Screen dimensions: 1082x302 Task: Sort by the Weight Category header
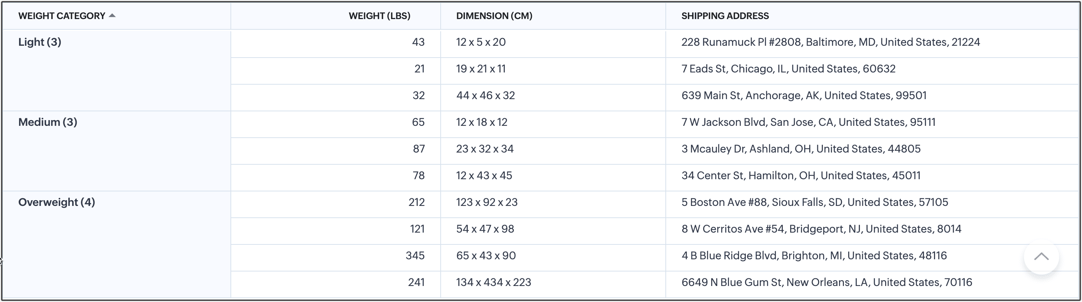(61, 16)
